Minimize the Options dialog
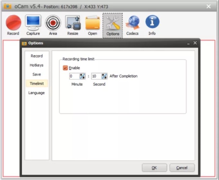The image size is (219, 180). tap(188, 43)
